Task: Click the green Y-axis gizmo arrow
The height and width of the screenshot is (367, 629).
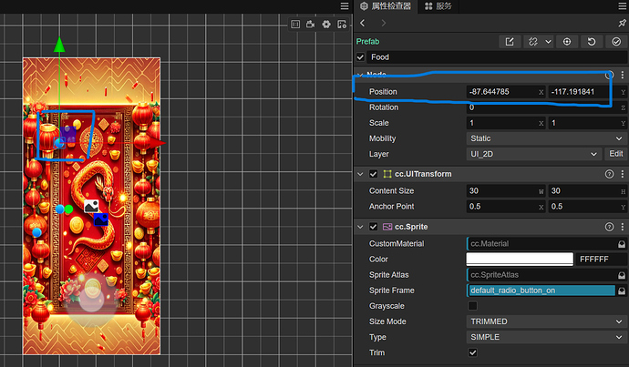Action: point(59,45)
